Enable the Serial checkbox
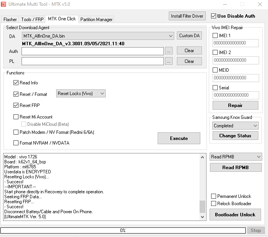 point(215,88)
